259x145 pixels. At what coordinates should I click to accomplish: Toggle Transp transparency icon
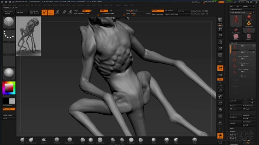[220, 123]
